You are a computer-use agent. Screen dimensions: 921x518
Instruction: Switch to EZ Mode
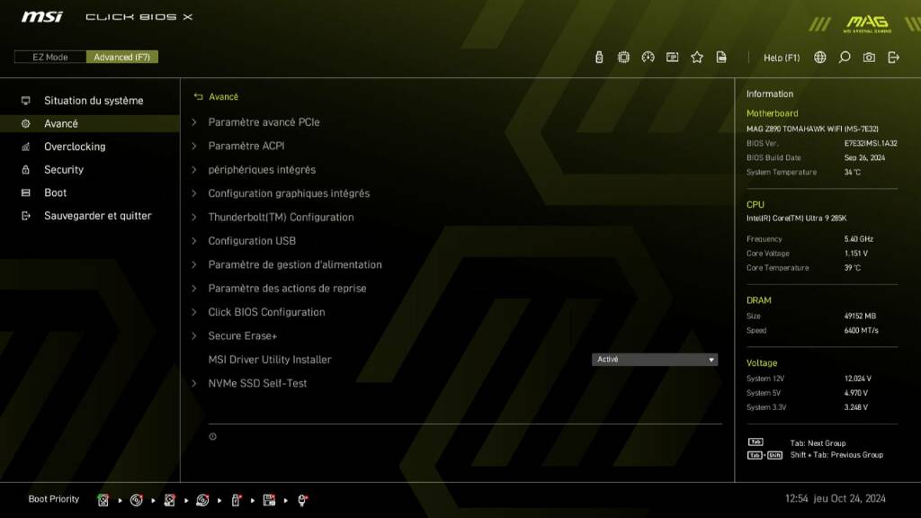[50, 58]
